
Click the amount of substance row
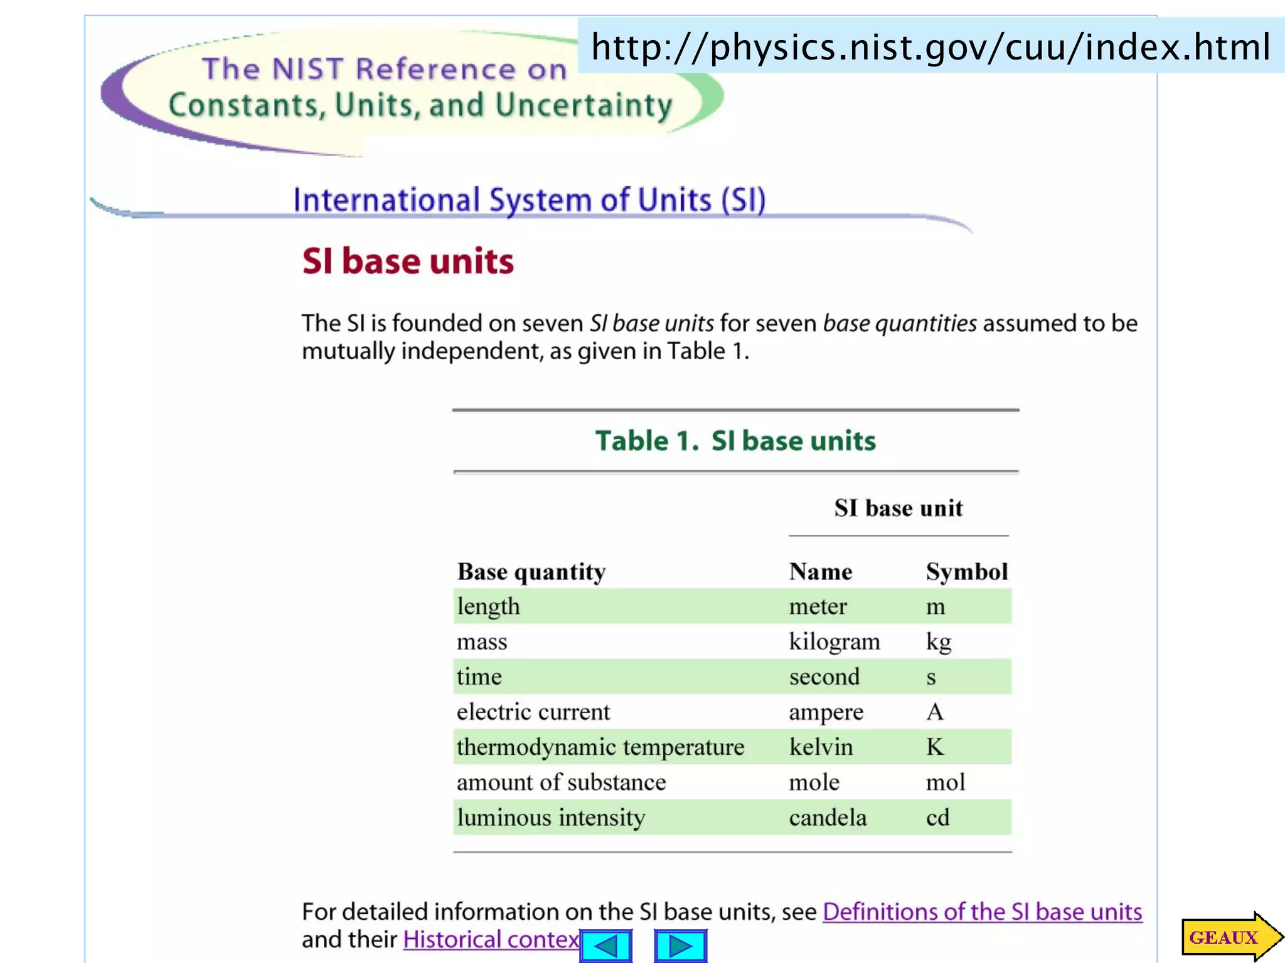(562, 782)
